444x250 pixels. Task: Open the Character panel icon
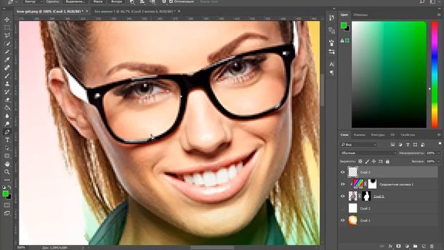(332, 65)
